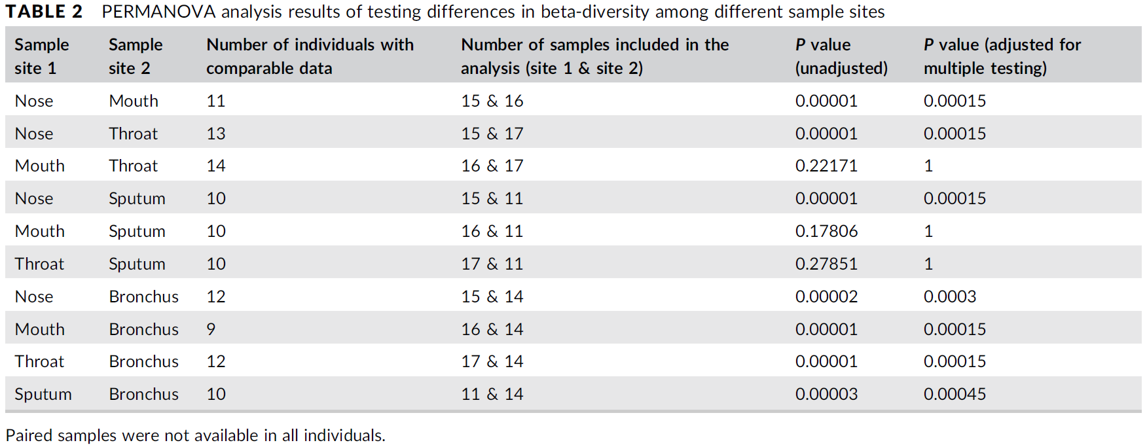This screenshot has height=447, width=1147.
Task: Click the 'Paired samples were not available' footnote
Action: (x=195, y=436)
